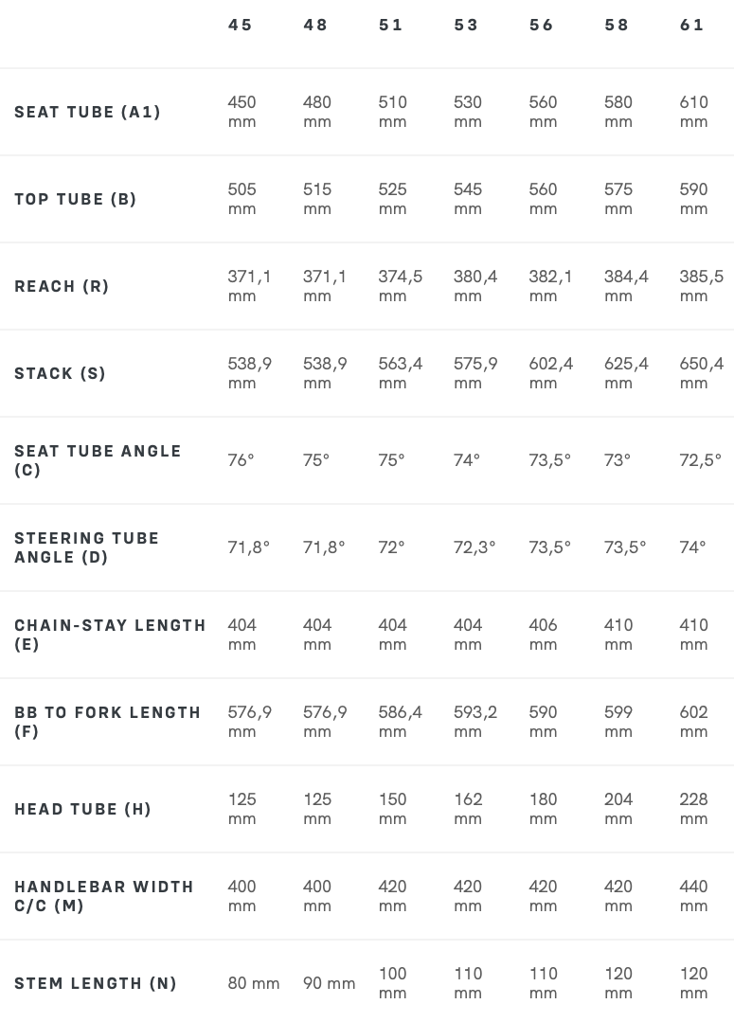Click the CHAIN-STAY LENGTH (E) label
Image resolution: width=734 pixels, height=1022 pixels.
[110, 635]
